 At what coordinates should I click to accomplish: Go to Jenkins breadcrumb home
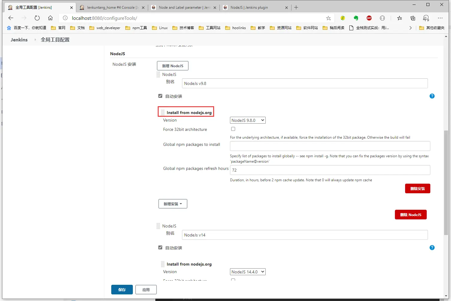[19, 40]
